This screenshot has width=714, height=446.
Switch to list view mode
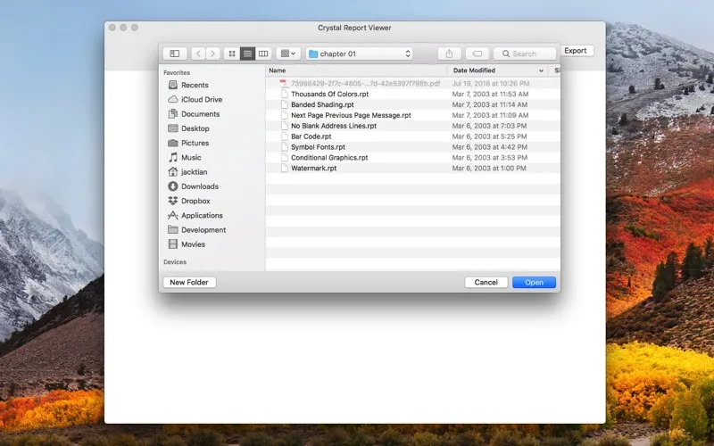click(x=247, y=54)
